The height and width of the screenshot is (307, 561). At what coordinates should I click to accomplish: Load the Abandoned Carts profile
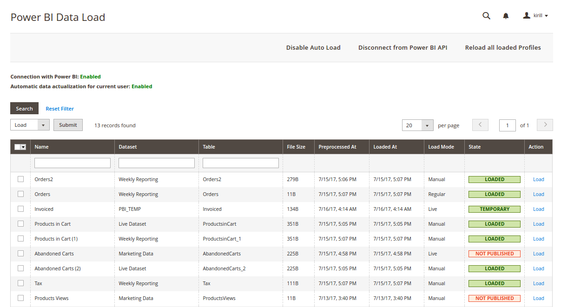(x=539, y=254)
